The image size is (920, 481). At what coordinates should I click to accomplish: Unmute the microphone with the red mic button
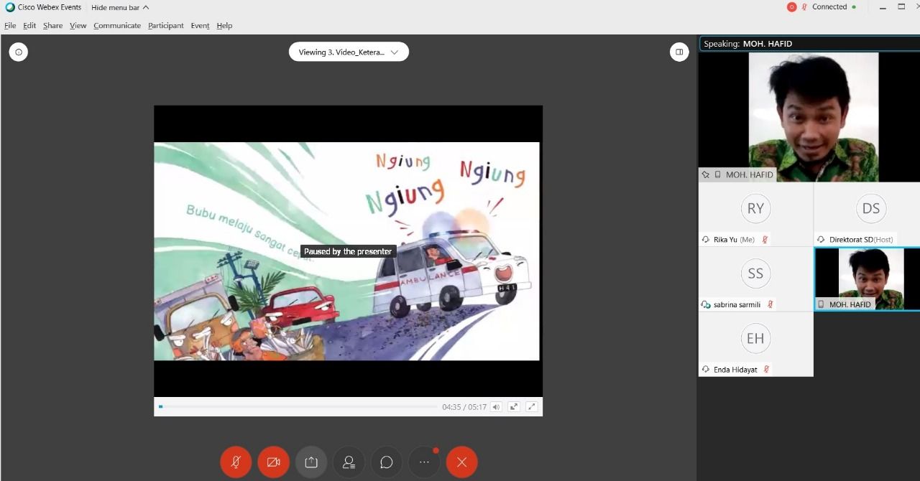[236, 462]
